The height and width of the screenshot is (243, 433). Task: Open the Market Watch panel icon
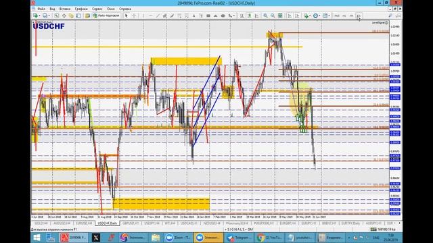(x=57, y=16)
